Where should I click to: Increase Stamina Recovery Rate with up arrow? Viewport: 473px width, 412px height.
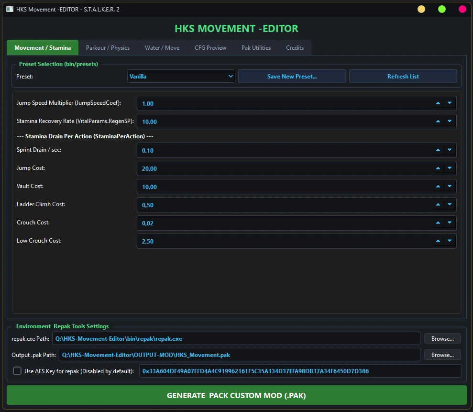(x=438, y=122)
